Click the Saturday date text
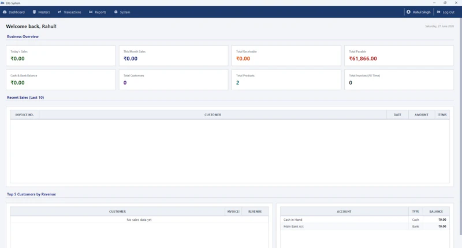This screenshot has height=248, width=462. click(x=439, y=26)
